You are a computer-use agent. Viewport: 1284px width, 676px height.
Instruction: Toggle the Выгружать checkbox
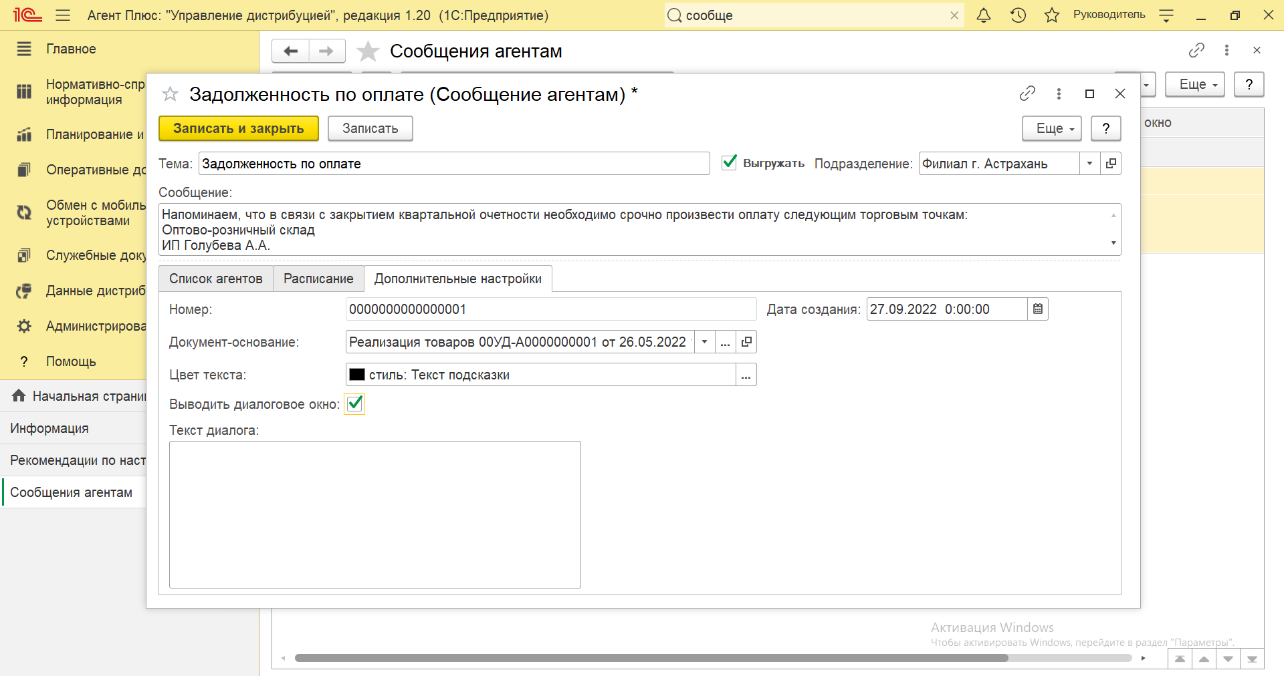729,162
